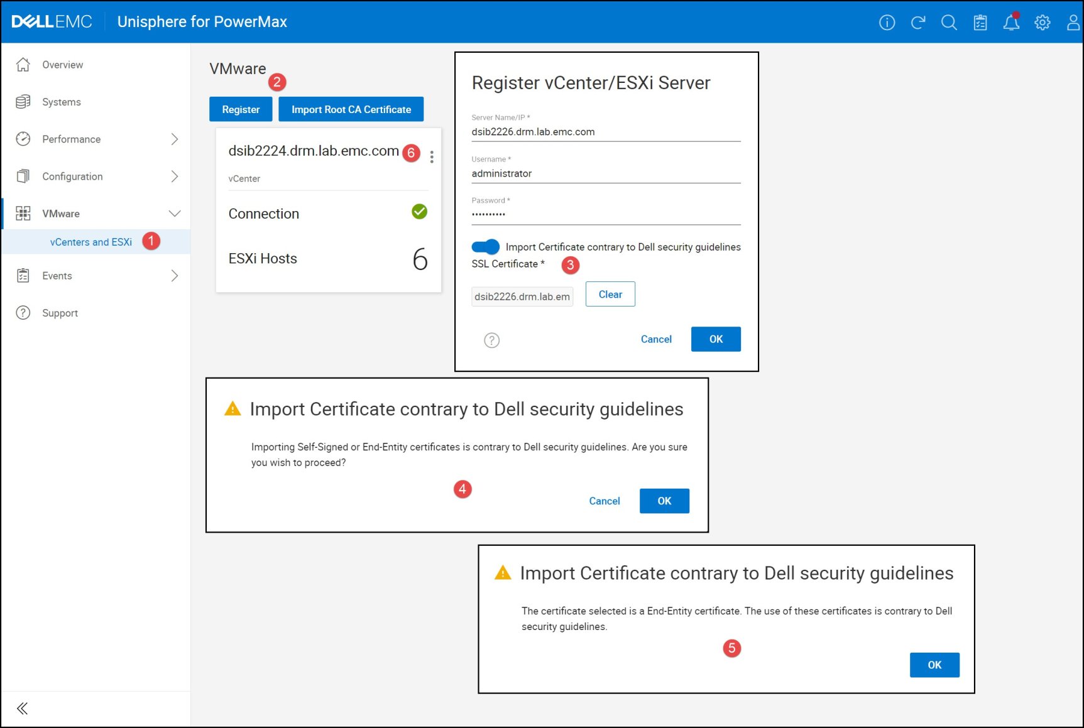The height and width of the screenshot is (728, 1084).
Task: Click OK in Self-Signed certificate warning
Action: pyautogui.click(x=664, y=501)
